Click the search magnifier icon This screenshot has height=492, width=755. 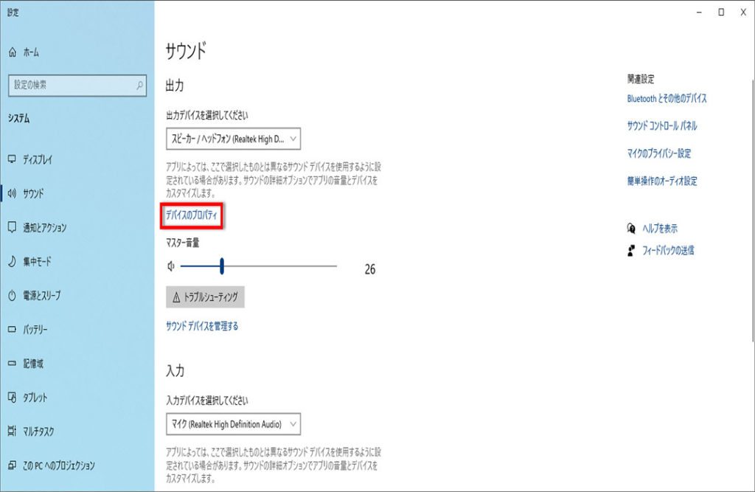tap(139, 86)
